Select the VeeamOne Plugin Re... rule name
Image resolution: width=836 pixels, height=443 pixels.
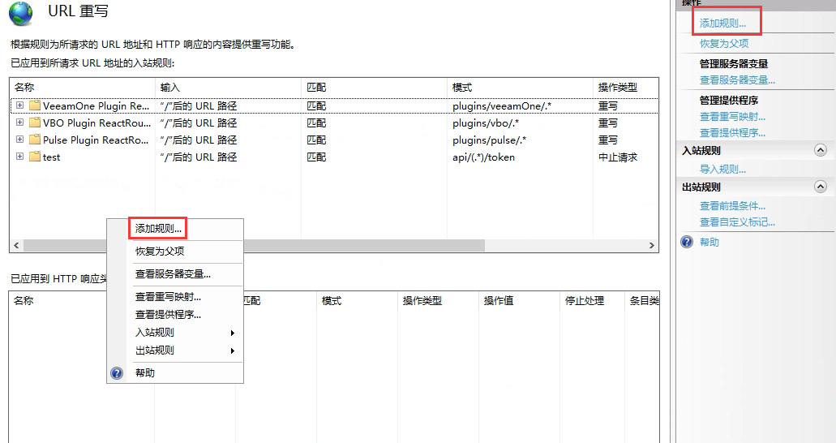[96, 105]
